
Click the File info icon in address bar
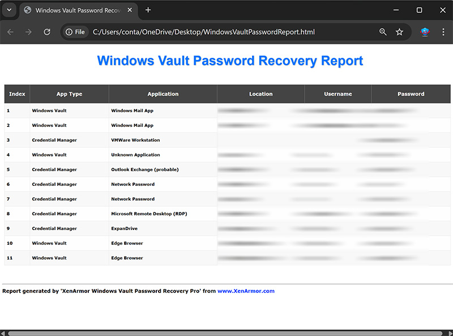tap(75, 32)
